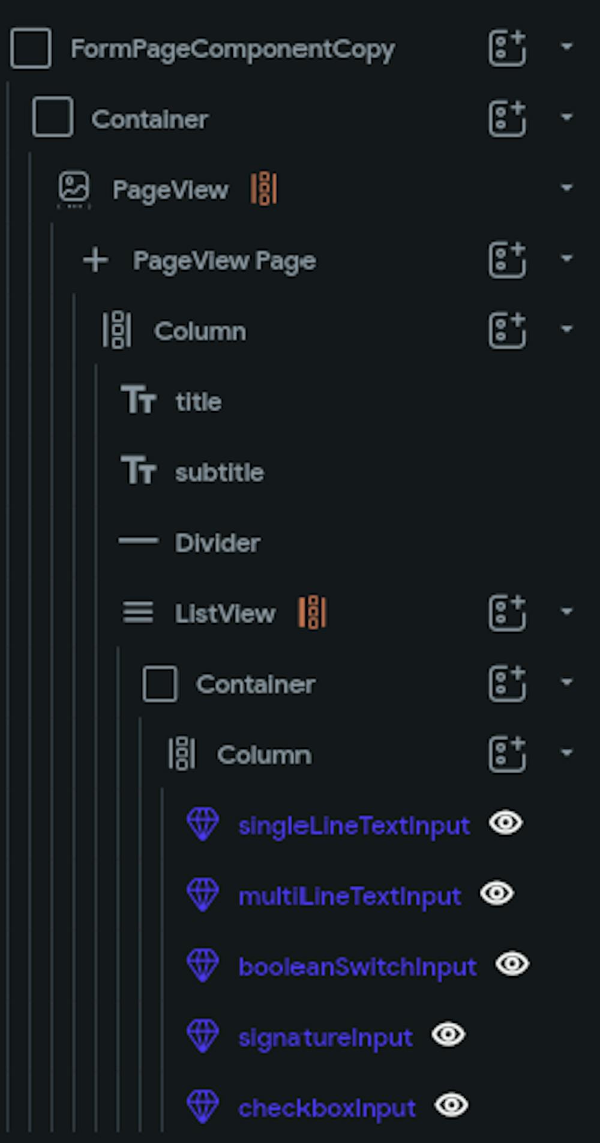600x1143 pixels.
Task: Click the plus icon before PageView Page
Action: [x=95, y=261]
